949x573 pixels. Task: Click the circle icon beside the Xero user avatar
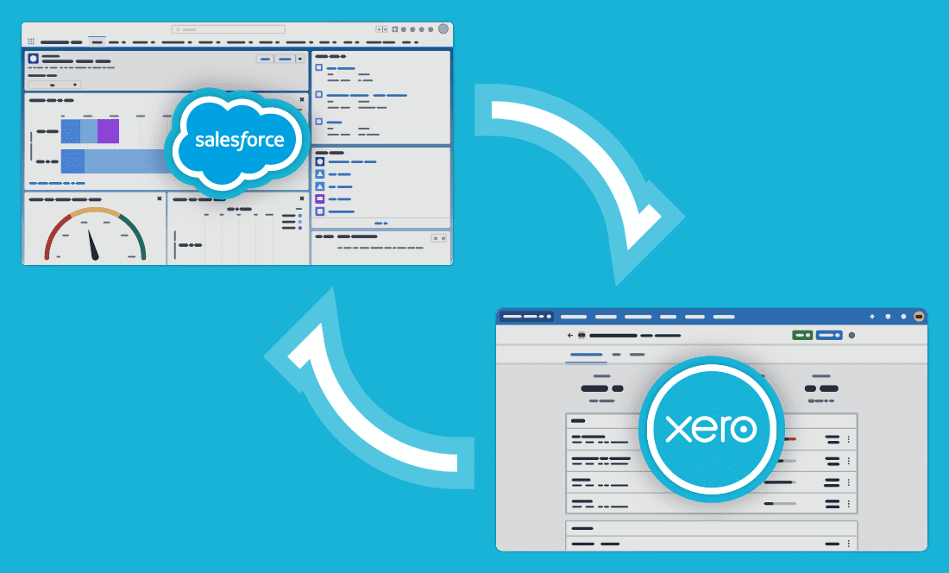tap(903, 317)
